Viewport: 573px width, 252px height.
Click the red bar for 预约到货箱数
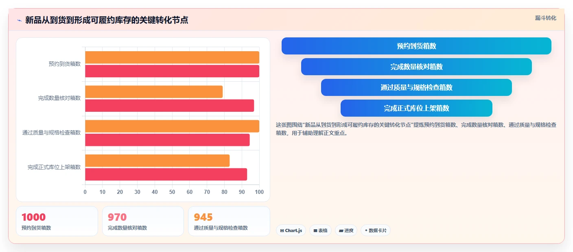point(172,71)
